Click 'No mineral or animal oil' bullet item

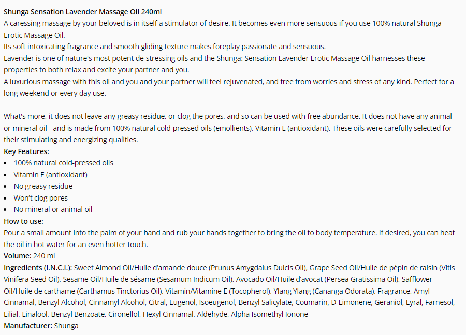pos(53,209)
